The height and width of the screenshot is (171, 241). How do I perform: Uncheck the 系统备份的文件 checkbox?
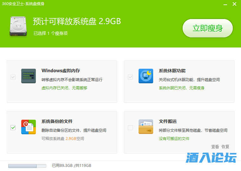click(x=13, y=127)
